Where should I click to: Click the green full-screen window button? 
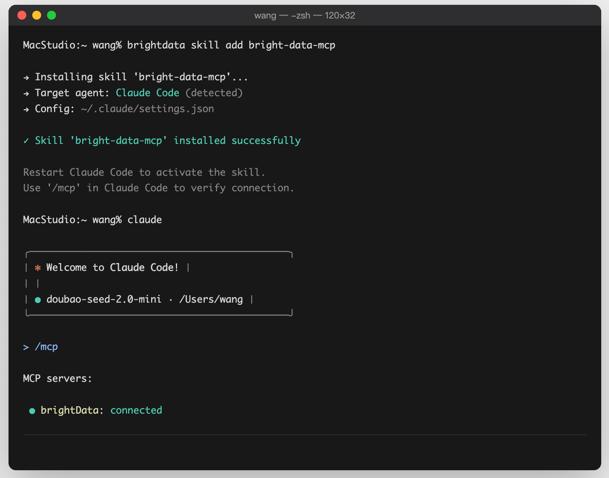click(51, 15)
